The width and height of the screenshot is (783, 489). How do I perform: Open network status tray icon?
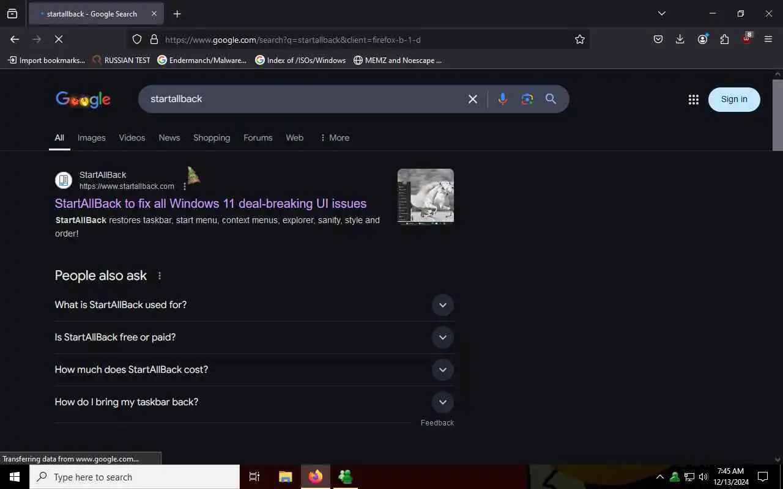[x=689, y=477]
